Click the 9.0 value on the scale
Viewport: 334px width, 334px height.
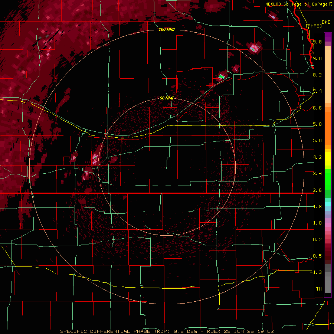tap(317, 58)
